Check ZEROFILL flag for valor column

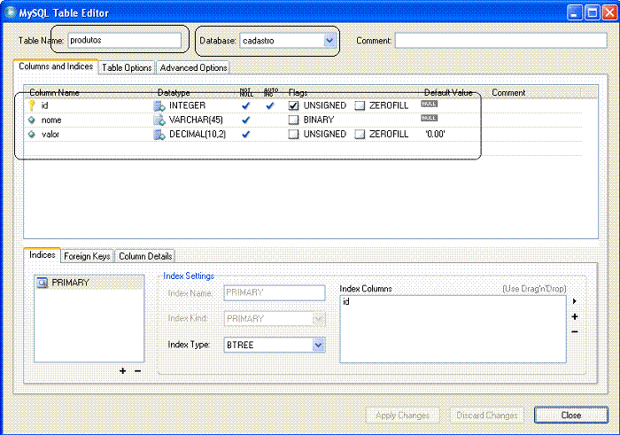(360, 134)
